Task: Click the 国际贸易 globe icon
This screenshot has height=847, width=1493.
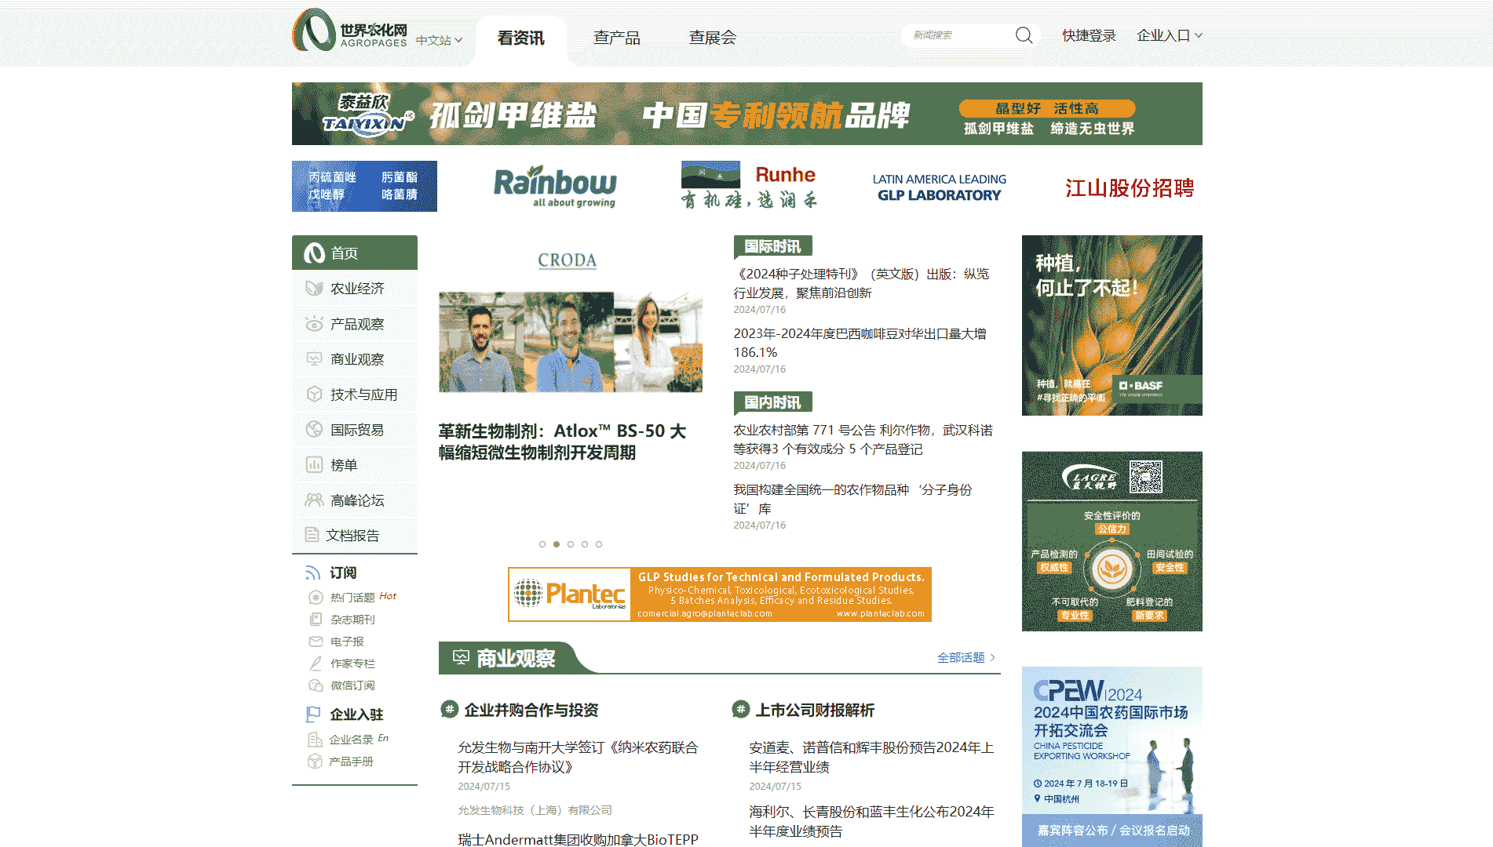Action: [x=314, y=429]
